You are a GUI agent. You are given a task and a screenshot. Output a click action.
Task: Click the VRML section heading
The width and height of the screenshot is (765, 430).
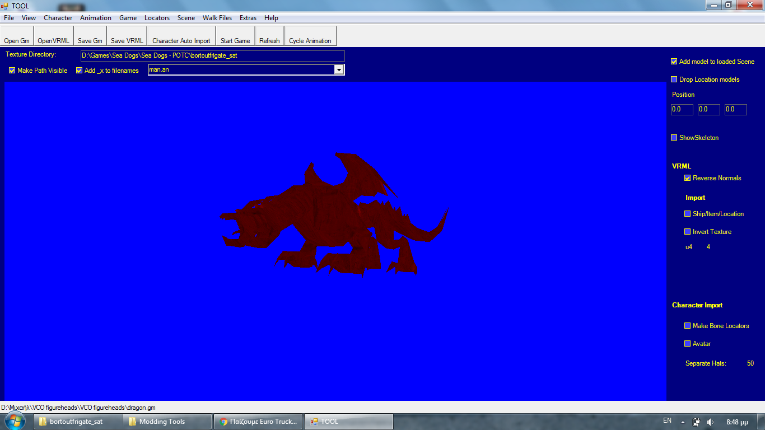click(682, 166)
